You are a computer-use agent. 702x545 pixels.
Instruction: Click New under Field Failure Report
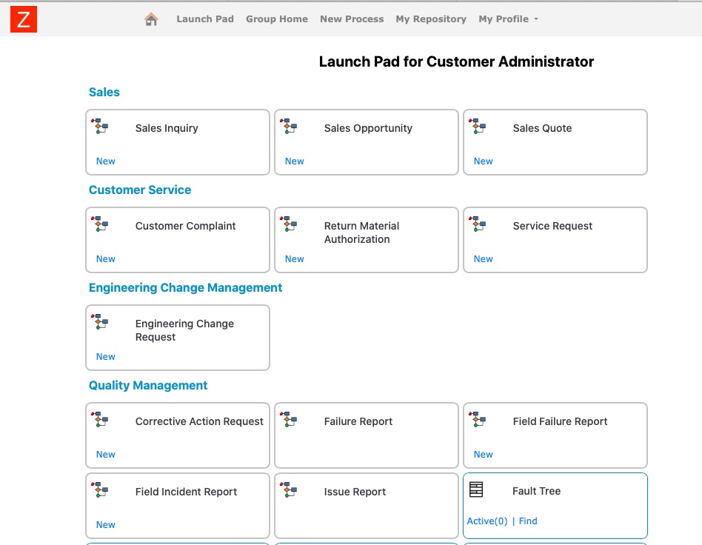coord(484,454)
